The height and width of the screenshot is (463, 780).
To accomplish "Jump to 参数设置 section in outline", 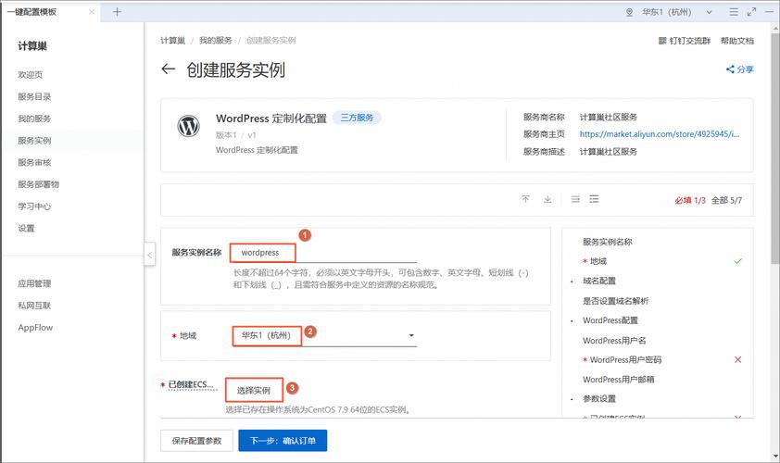I will tap(599, 399).
